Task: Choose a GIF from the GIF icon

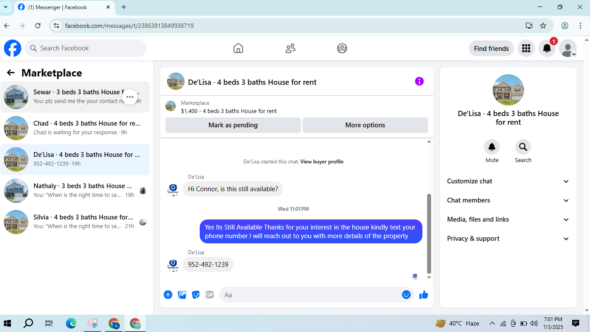Action: tap(210, 295)
